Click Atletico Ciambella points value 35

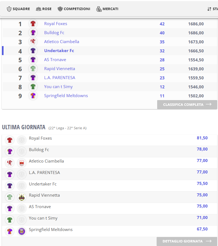coord(162,42)
